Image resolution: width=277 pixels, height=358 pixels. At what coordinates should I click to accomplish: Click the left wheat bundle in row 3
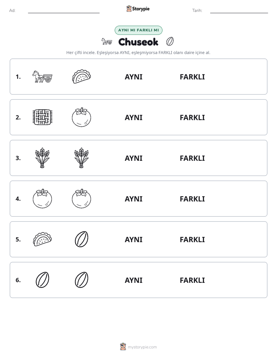pos(42,158)
